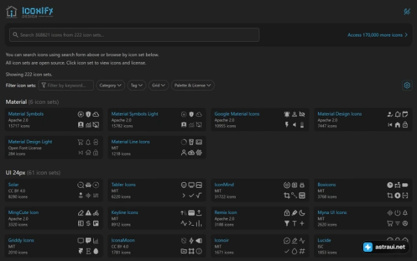Click the hash icon in Iconoir card
The image size is (417, 261).
(302, 251)
